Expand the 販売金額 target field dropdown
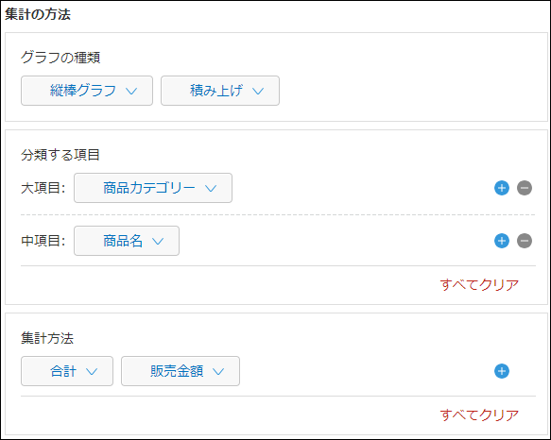The height and width of the screenshot is (440, 551). tap(181, 371)
